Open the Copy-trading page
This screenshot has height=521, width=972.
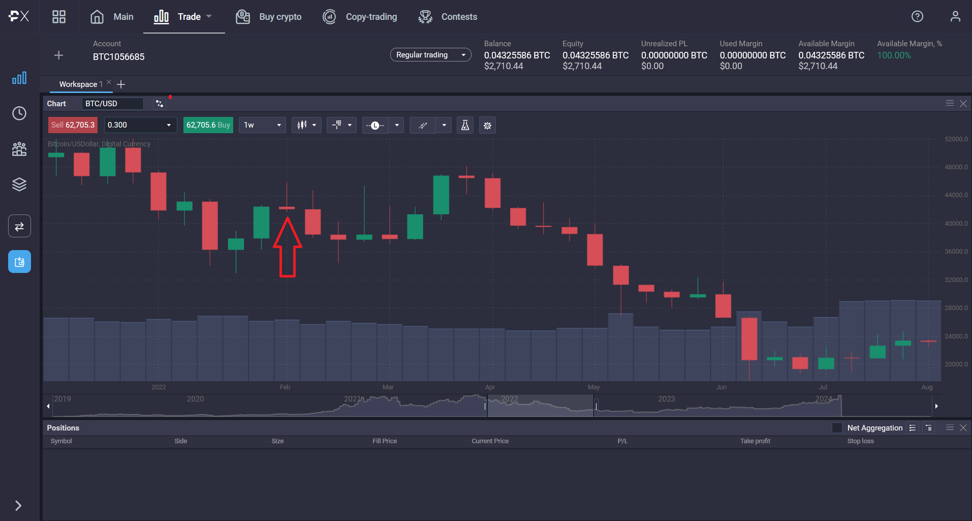[360, 17]
